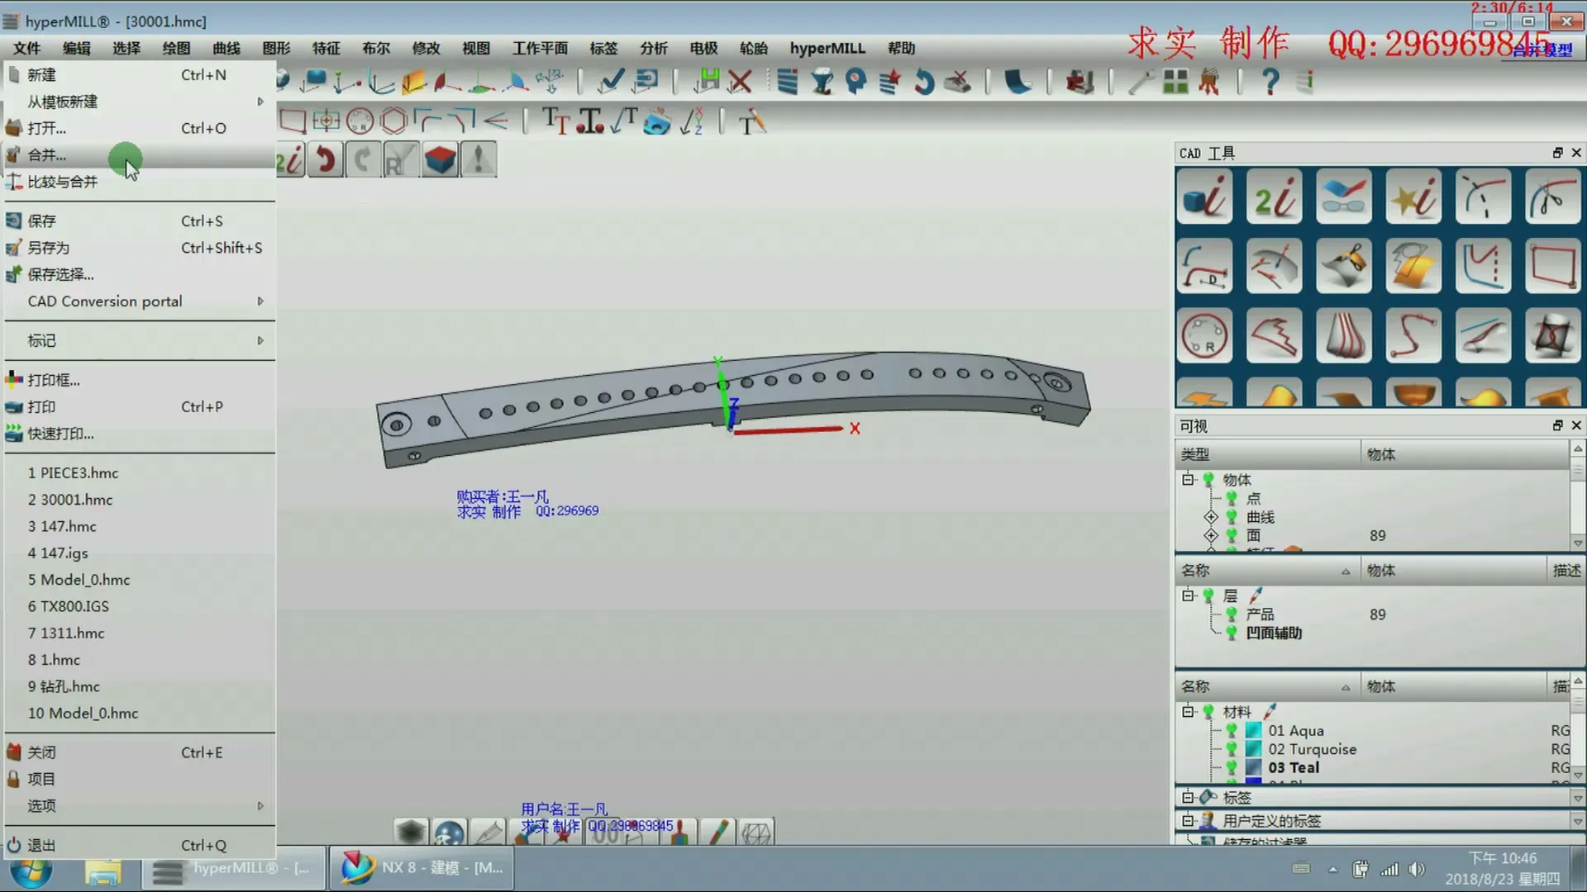The height and width of the screenshot is (892, 1587).
Task: Open the 标签 section dropdown arrow
Action: [x=1577, y=798]
